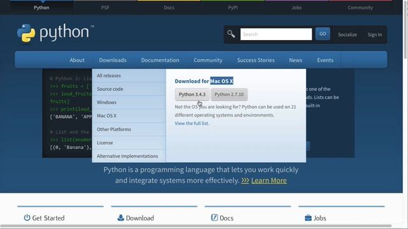Click the Jobs briefcase icon

pos(308,218)
